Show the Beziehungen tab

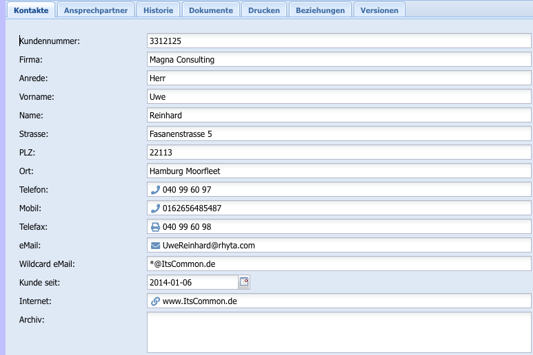click(320, 10)
